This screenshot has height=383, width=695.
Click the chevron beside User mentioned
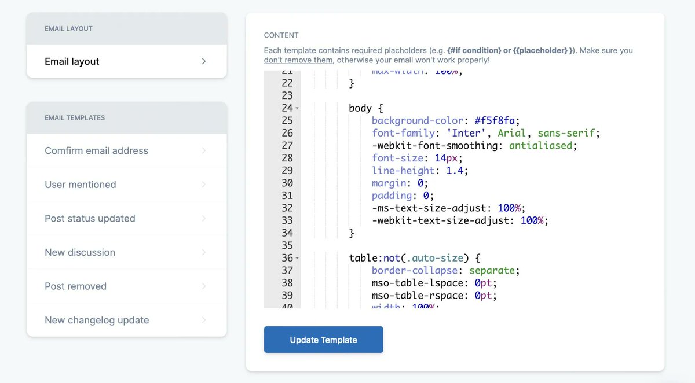(x=204, y=185)
